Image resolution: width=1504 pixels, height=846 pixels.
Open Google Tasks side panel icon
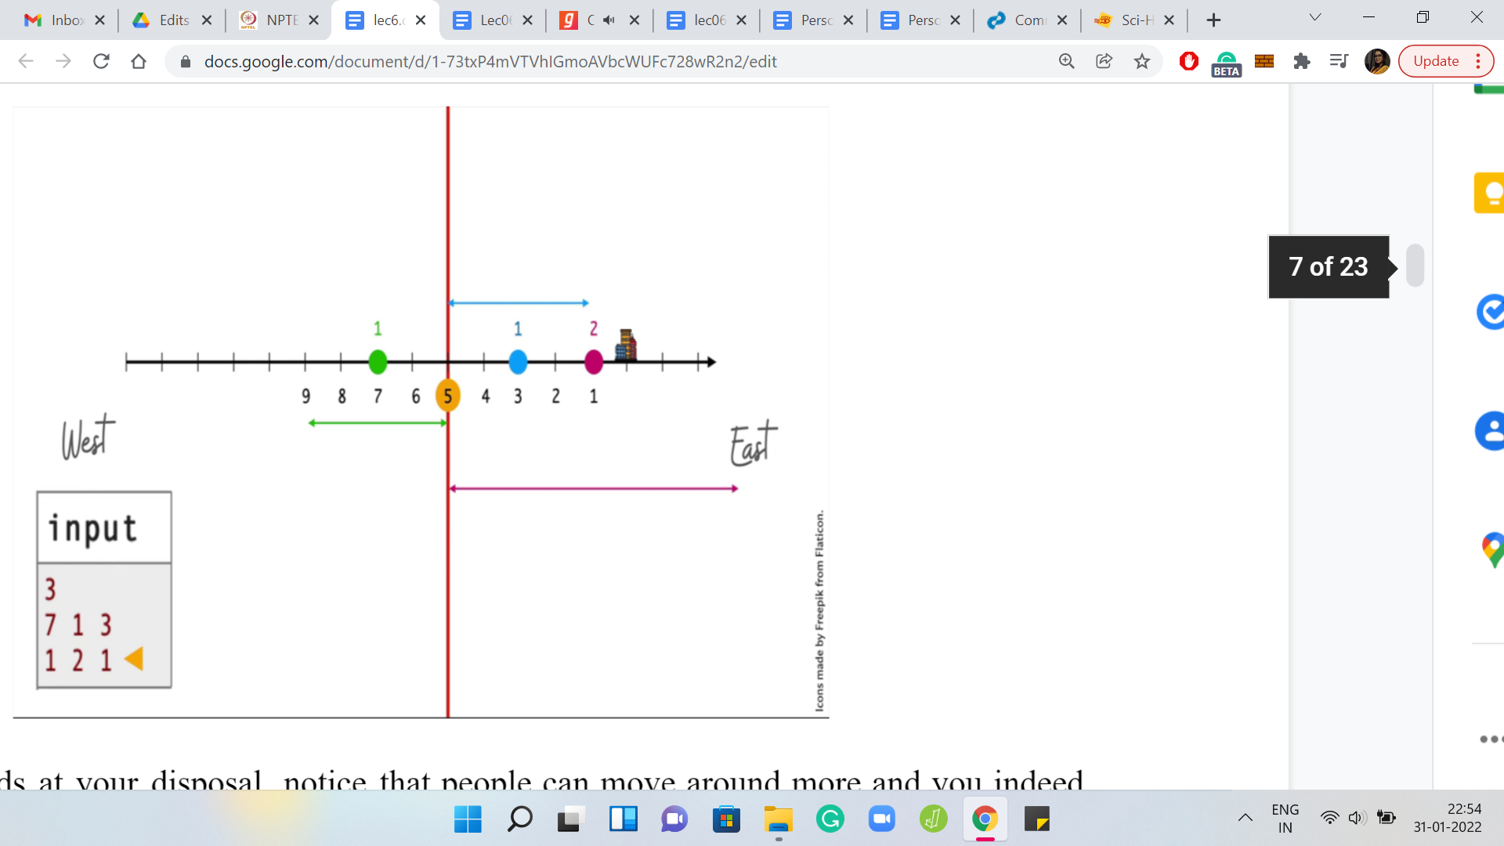tap(1491, 312)
